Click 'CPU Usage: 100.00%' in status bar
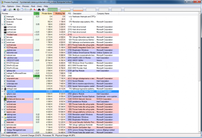 click(x=10, y=135)
